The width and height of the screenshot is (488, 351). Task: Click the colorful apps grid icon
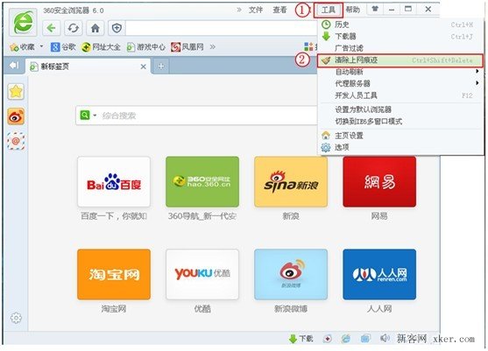pyautogui.click(x=308, y=47)
